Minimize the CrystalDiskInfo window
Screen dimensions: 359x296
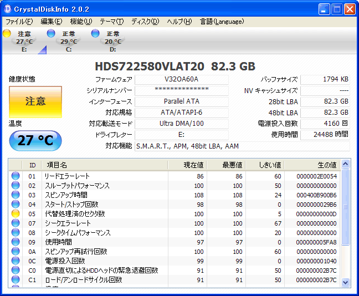(x=324, y=9)
